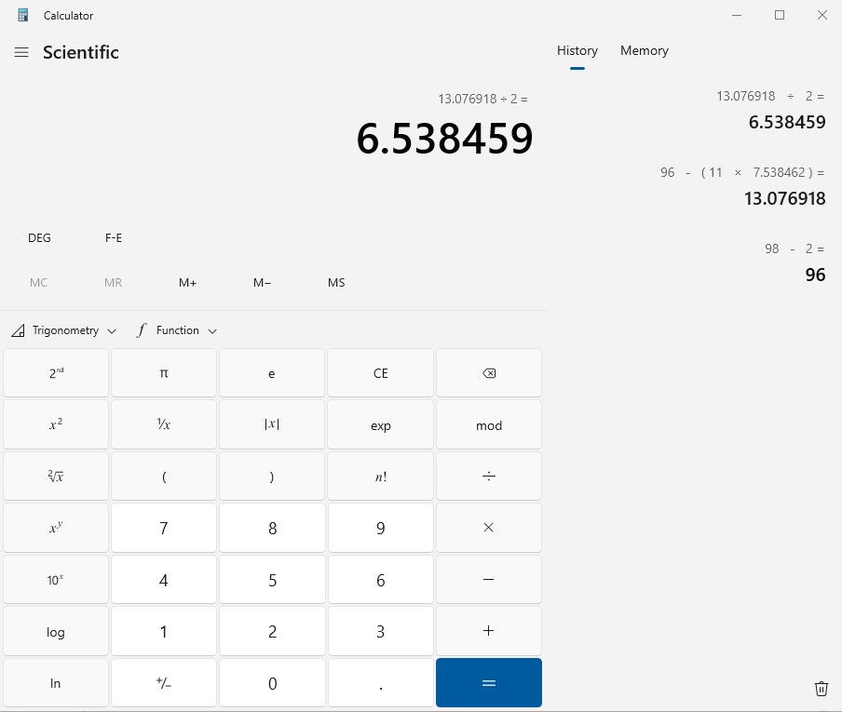Click the divide operator key
842x712 pixels.
point(489,476)
